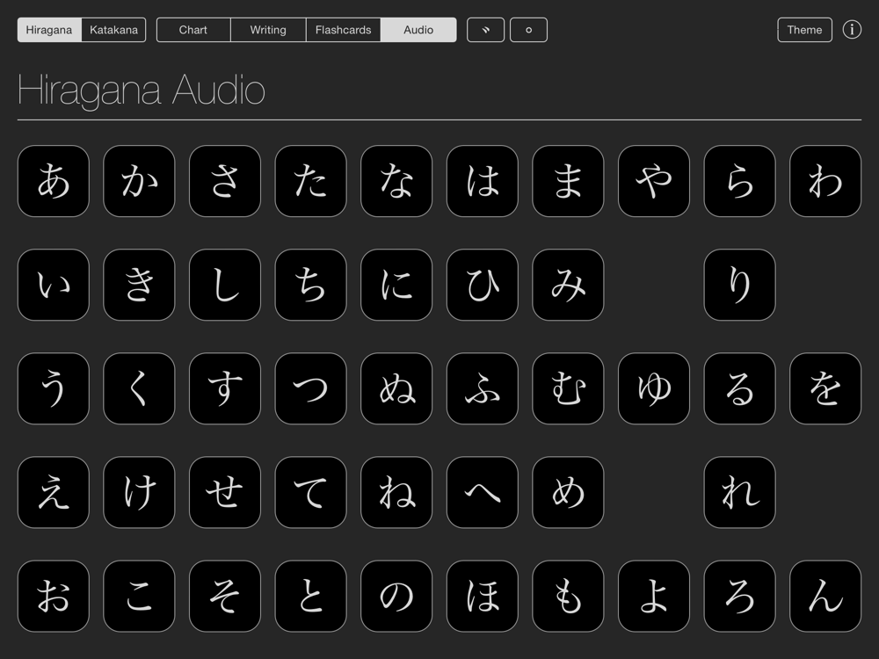Tap the し (shi) tile
This screenshot has height=659, width=879.
[225, 285]
